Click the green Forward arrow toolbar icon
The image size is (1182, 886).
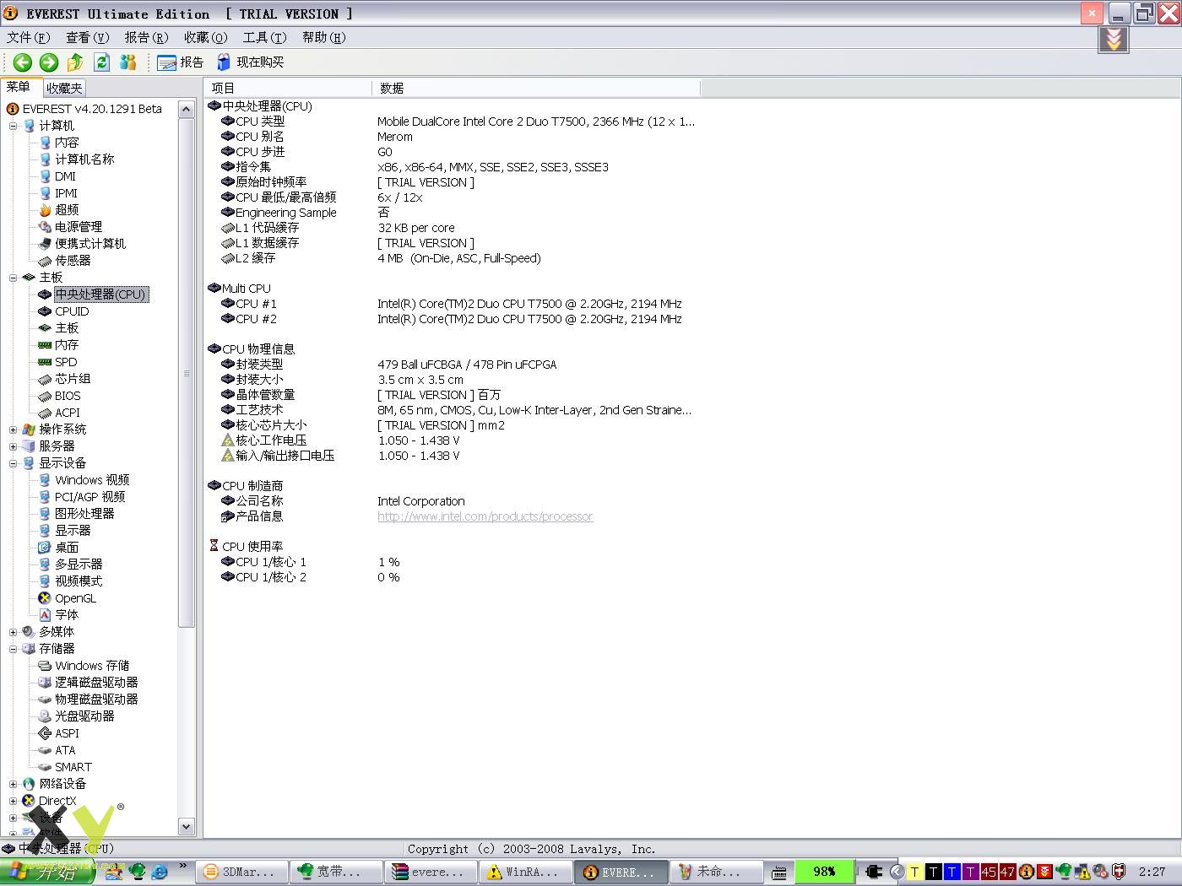coord(49,62)
